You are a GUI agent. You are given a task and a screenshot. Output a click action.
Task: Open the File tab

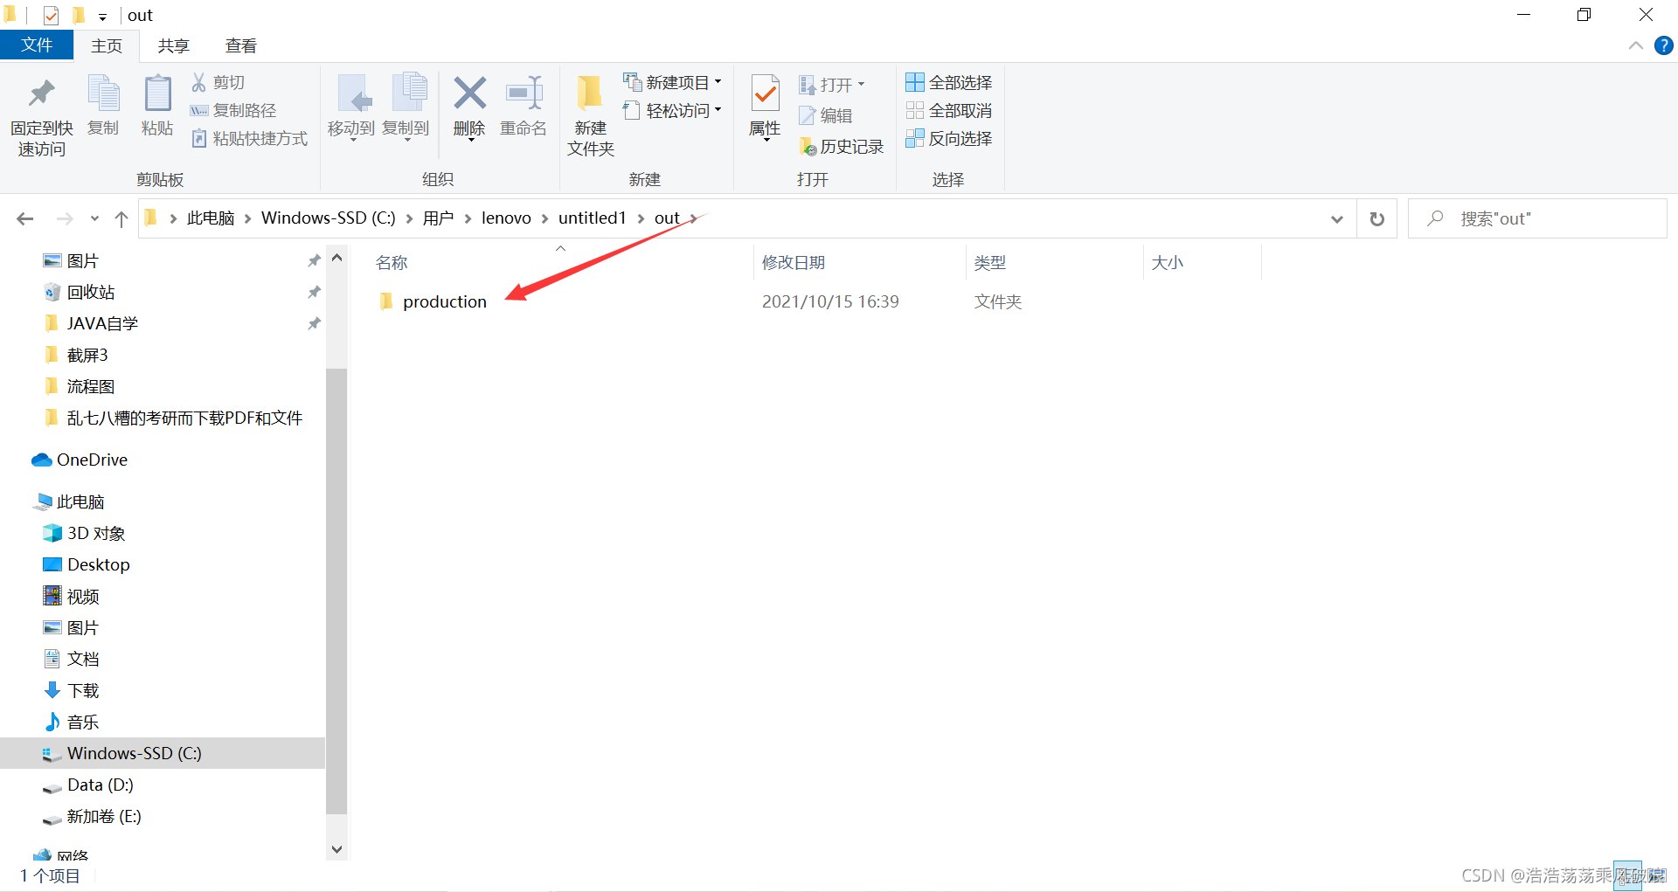(x=37, y=45)
